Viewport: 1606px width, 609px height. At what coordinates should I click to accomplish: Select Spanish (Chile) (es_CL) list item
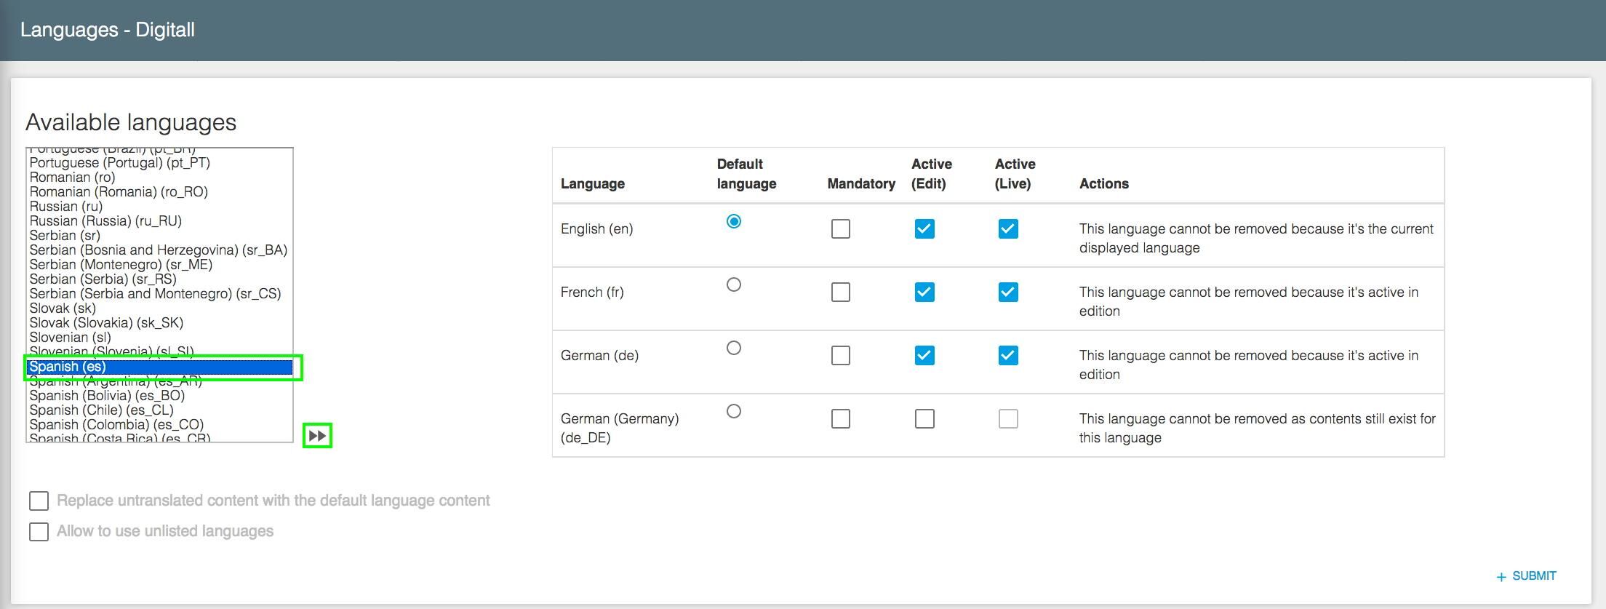(160, 410)
